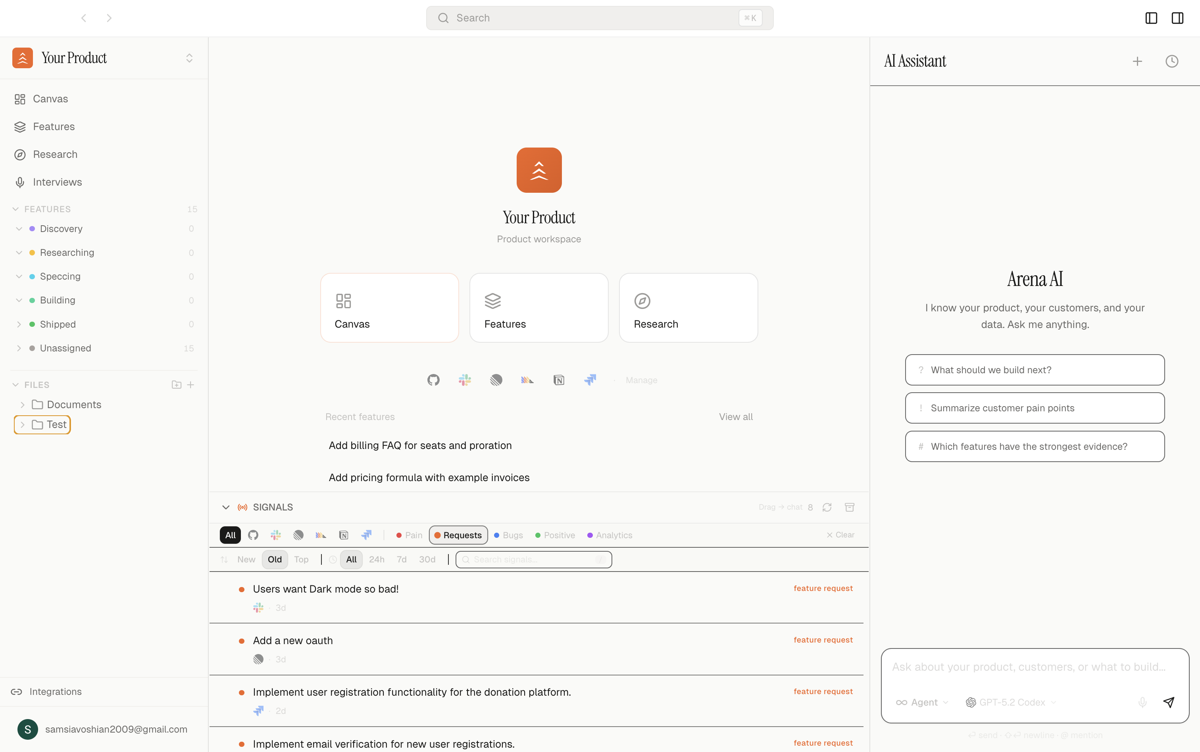The image size is (1200, 752).
Task: Click the GitHub filter icon in Signals
Action: 253,535
